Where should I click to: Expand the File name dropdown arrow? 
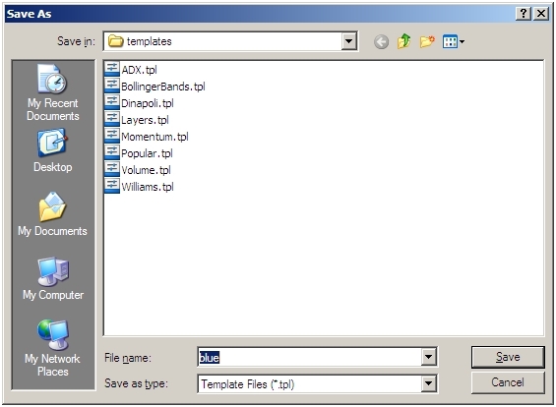pyautogui.click(x=428, y=357)
